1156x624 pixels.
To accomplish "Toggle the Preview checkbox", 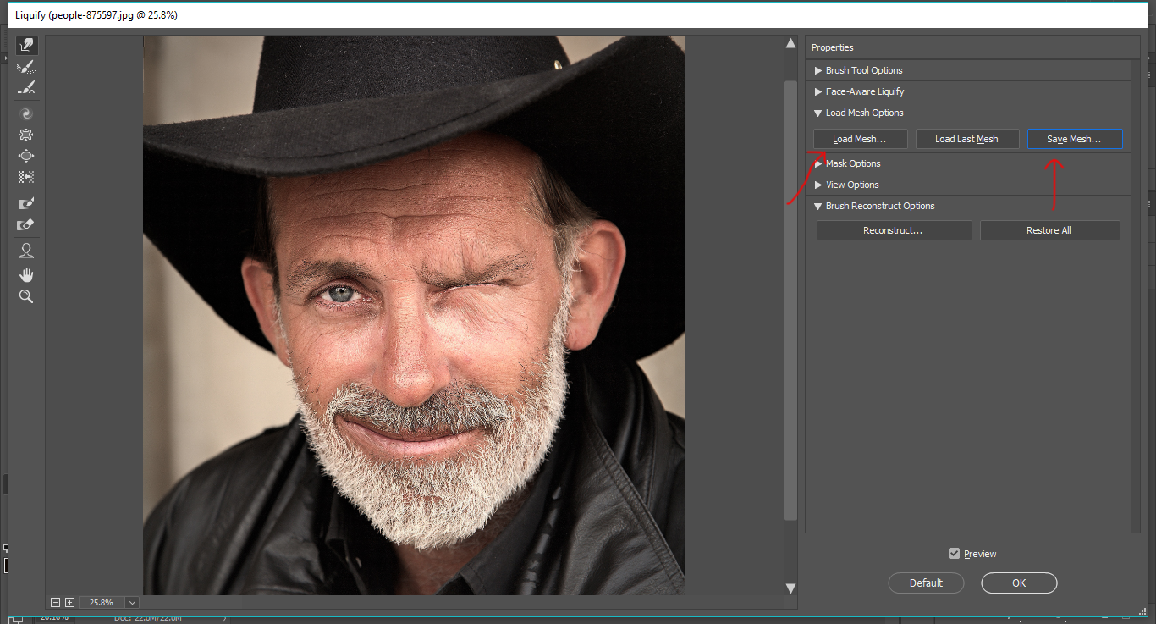I will [955, 554].
